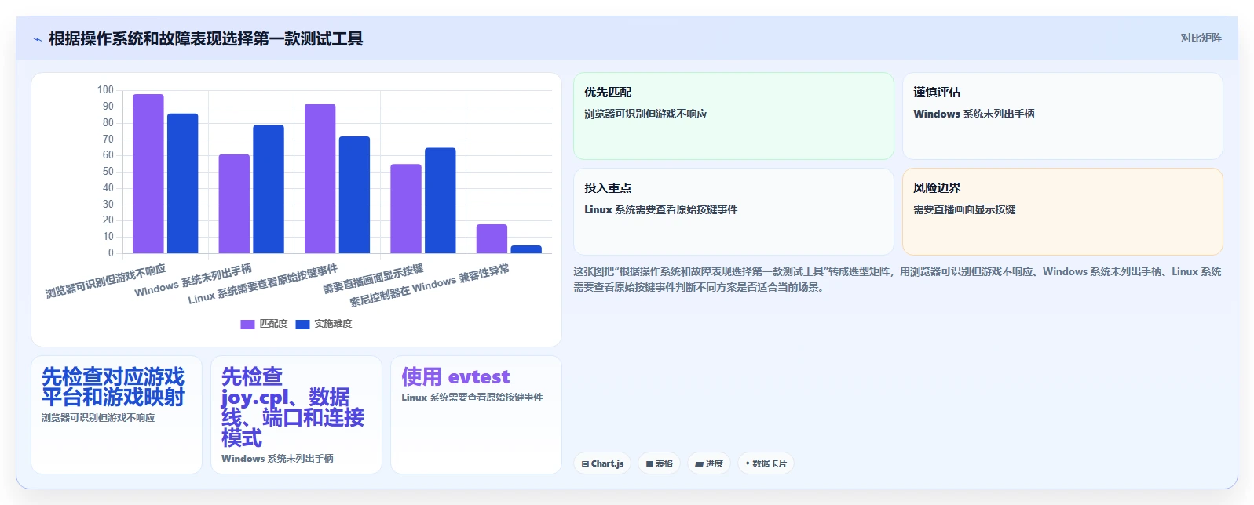Click the chart x-axis label 需要直播画面显示按键
The image size is (1254, 505).
373,278
